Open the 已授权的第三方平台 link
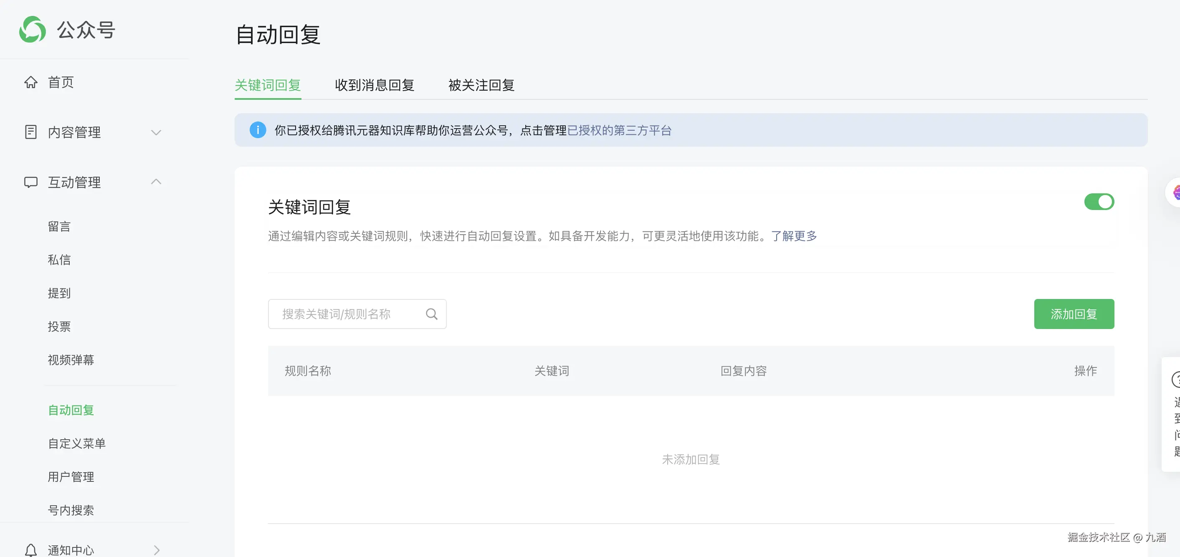Screen dimensions: 1180x557 point(619,131)
